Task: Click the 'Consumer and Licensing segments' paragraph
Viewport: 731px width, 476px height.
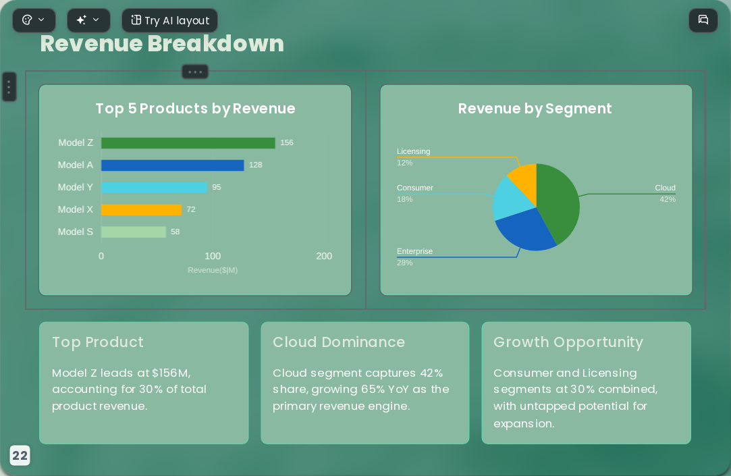Action: click(576, 398)
